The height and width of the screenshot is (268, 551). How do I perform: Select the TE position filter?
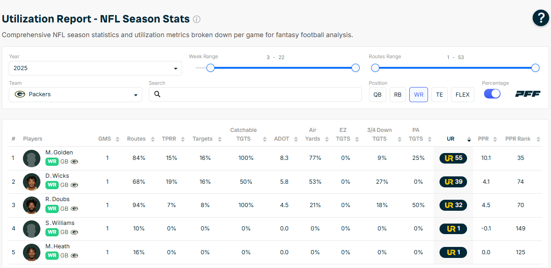coord(439,95)
